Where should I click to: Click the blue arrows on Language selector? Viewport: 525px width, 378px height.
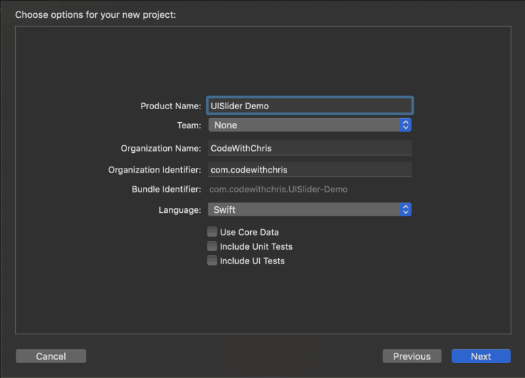(405, 209)
